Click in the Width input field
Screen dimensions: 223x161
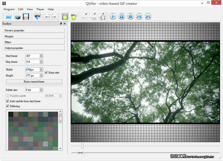[x=32, y=70]
